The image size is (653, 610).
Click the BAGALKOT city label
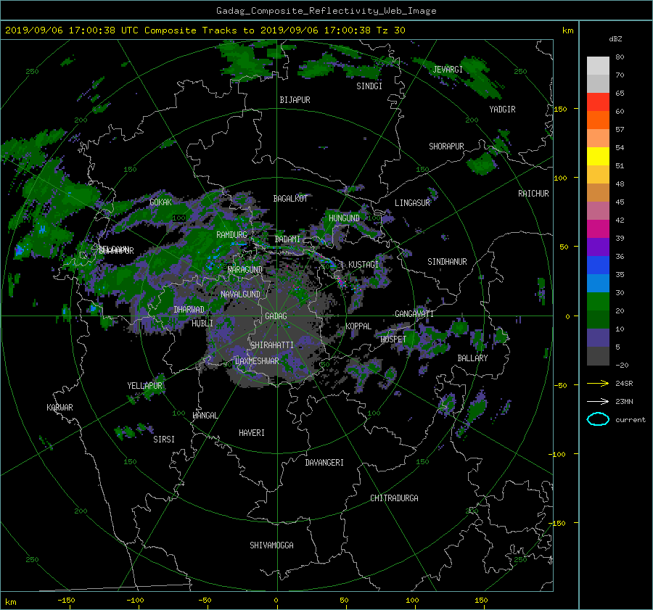290,199
